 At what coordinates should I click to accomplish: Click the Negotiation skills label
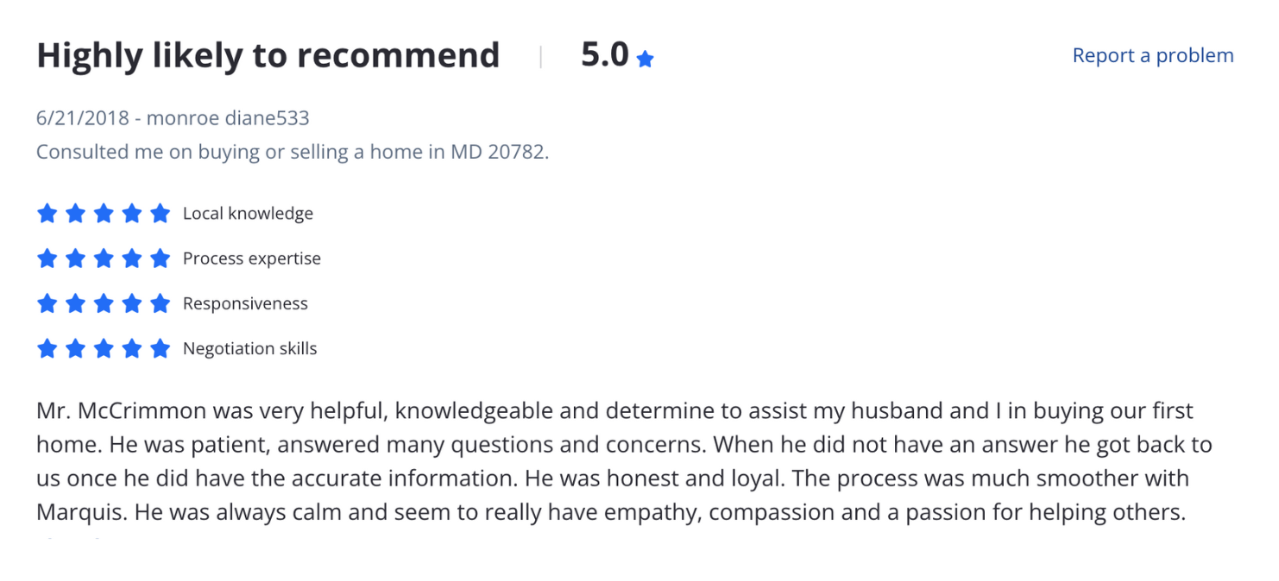click(x=250, y=348)
